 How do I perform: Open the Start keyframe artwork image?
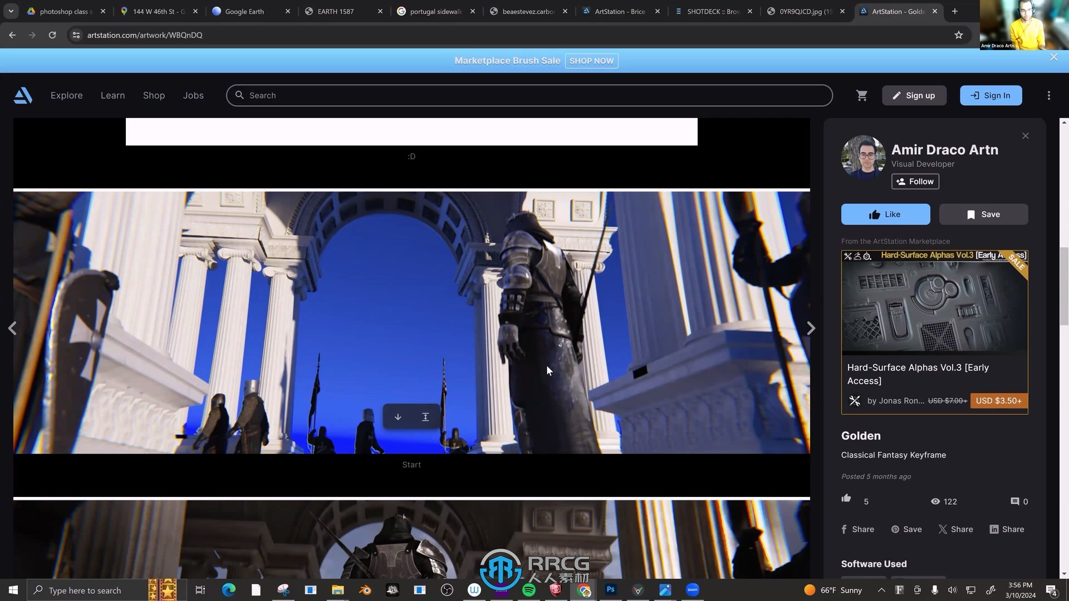tap(411, 323)
